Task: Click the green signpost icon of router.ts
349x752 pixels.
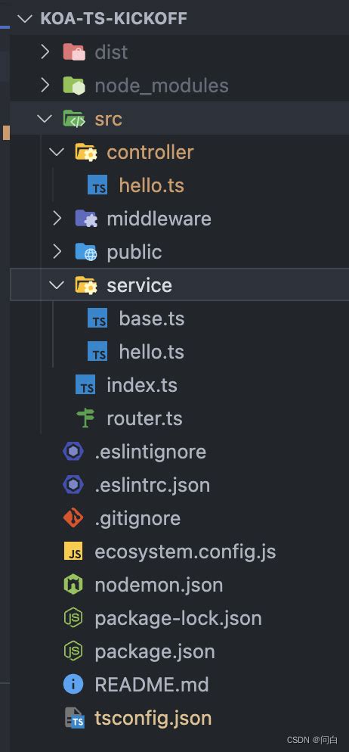Action: (x=85, y=418)
